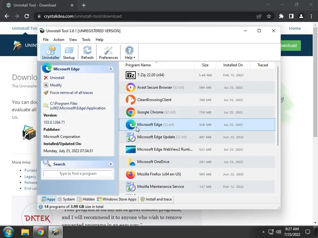Click the program list vertical scrollbar
Screen dimensions: 318x238
278,106
